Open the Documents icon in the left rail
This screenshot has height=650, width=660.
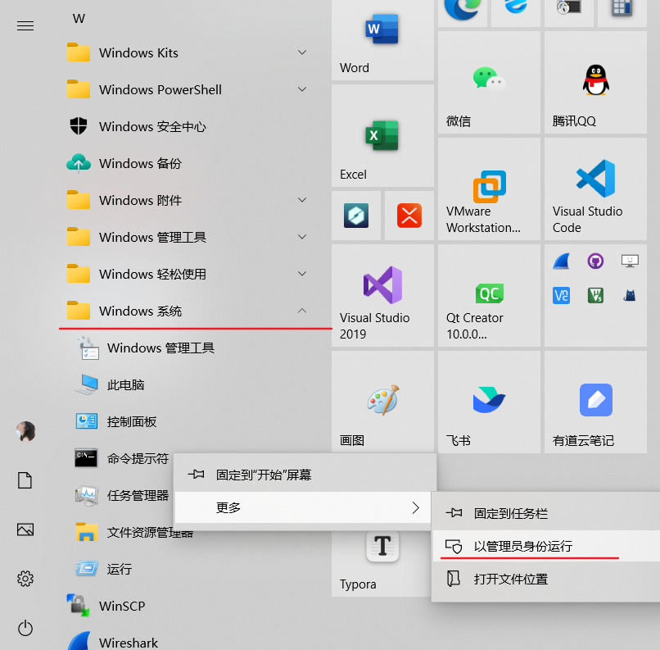pos(25,480)
